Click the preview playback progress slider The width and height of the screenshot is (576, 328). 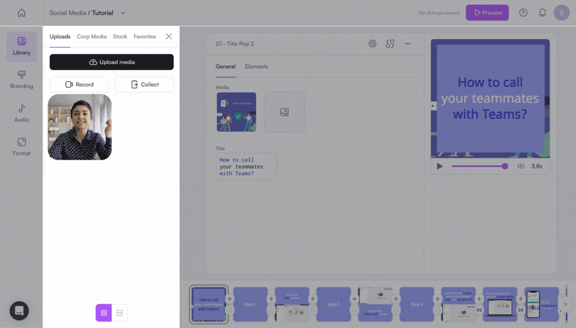pyautogui.click(x=478, y=166)
